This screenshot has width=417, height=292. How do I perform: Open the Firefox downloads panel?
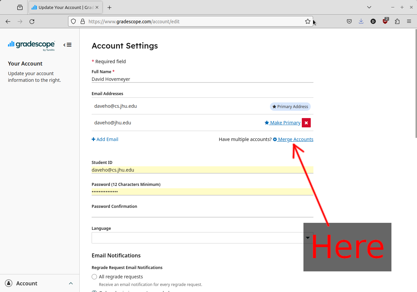(x=361, y=21)
